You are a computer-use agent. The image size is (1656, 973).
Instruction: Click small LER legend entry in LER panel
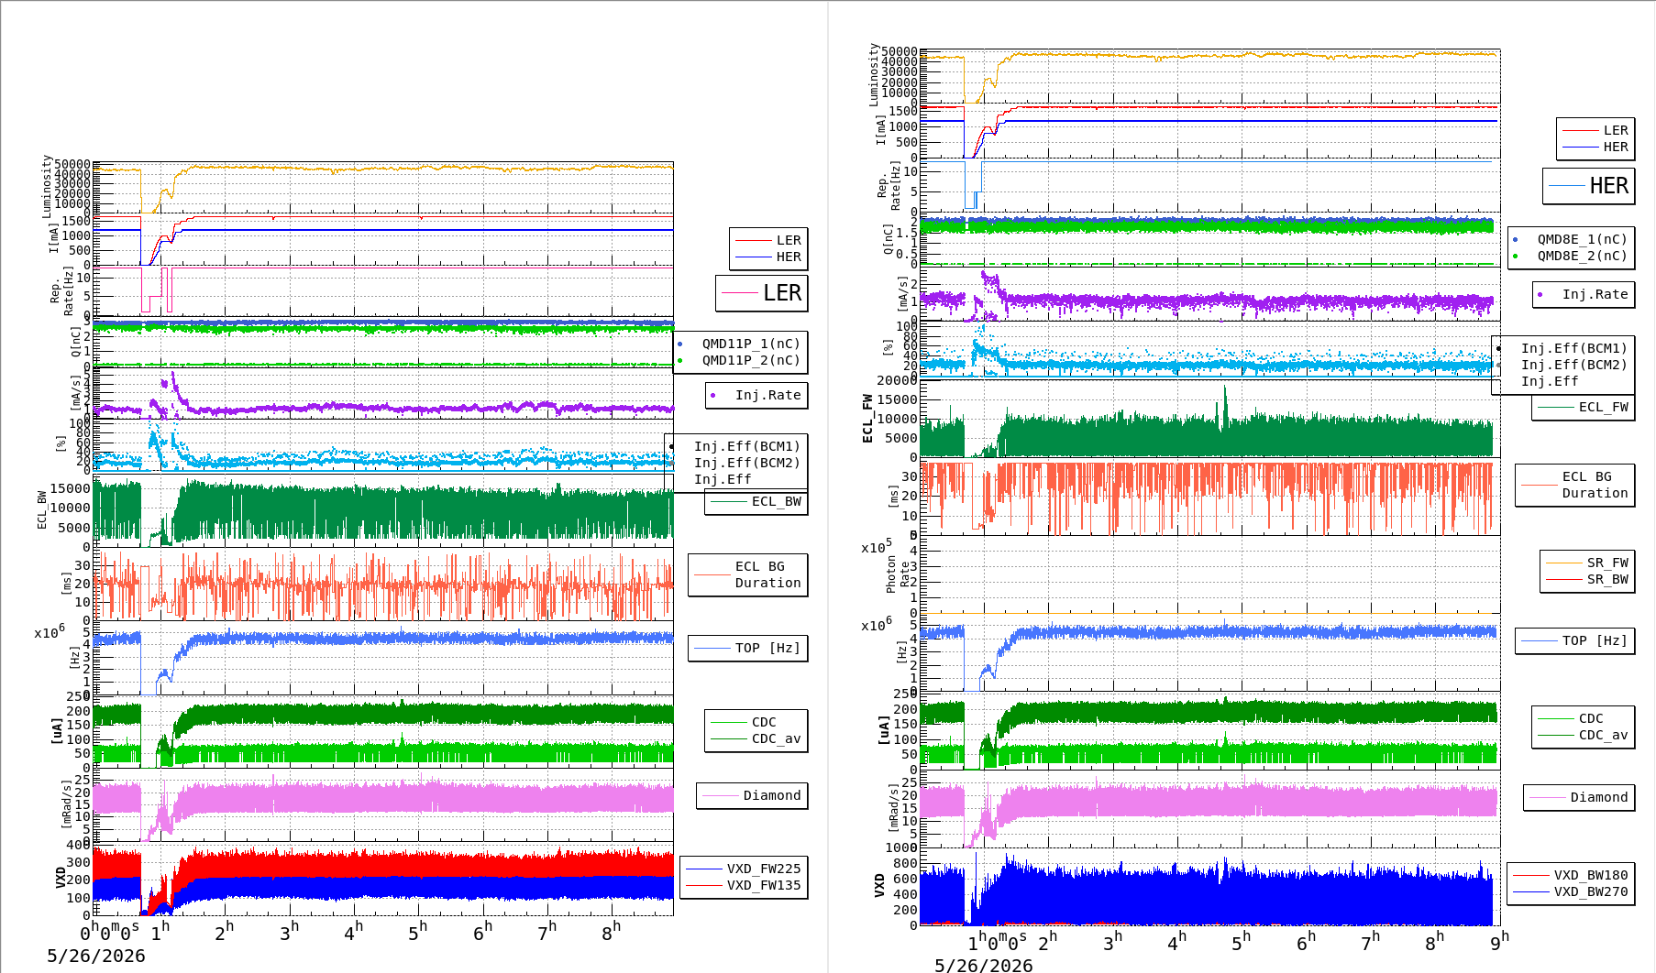pyautogui.click(x=789, y=240)
